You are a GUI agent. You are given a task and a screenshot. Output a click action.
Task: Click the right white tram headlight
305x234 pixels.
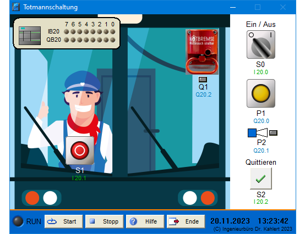click(190, 198)
